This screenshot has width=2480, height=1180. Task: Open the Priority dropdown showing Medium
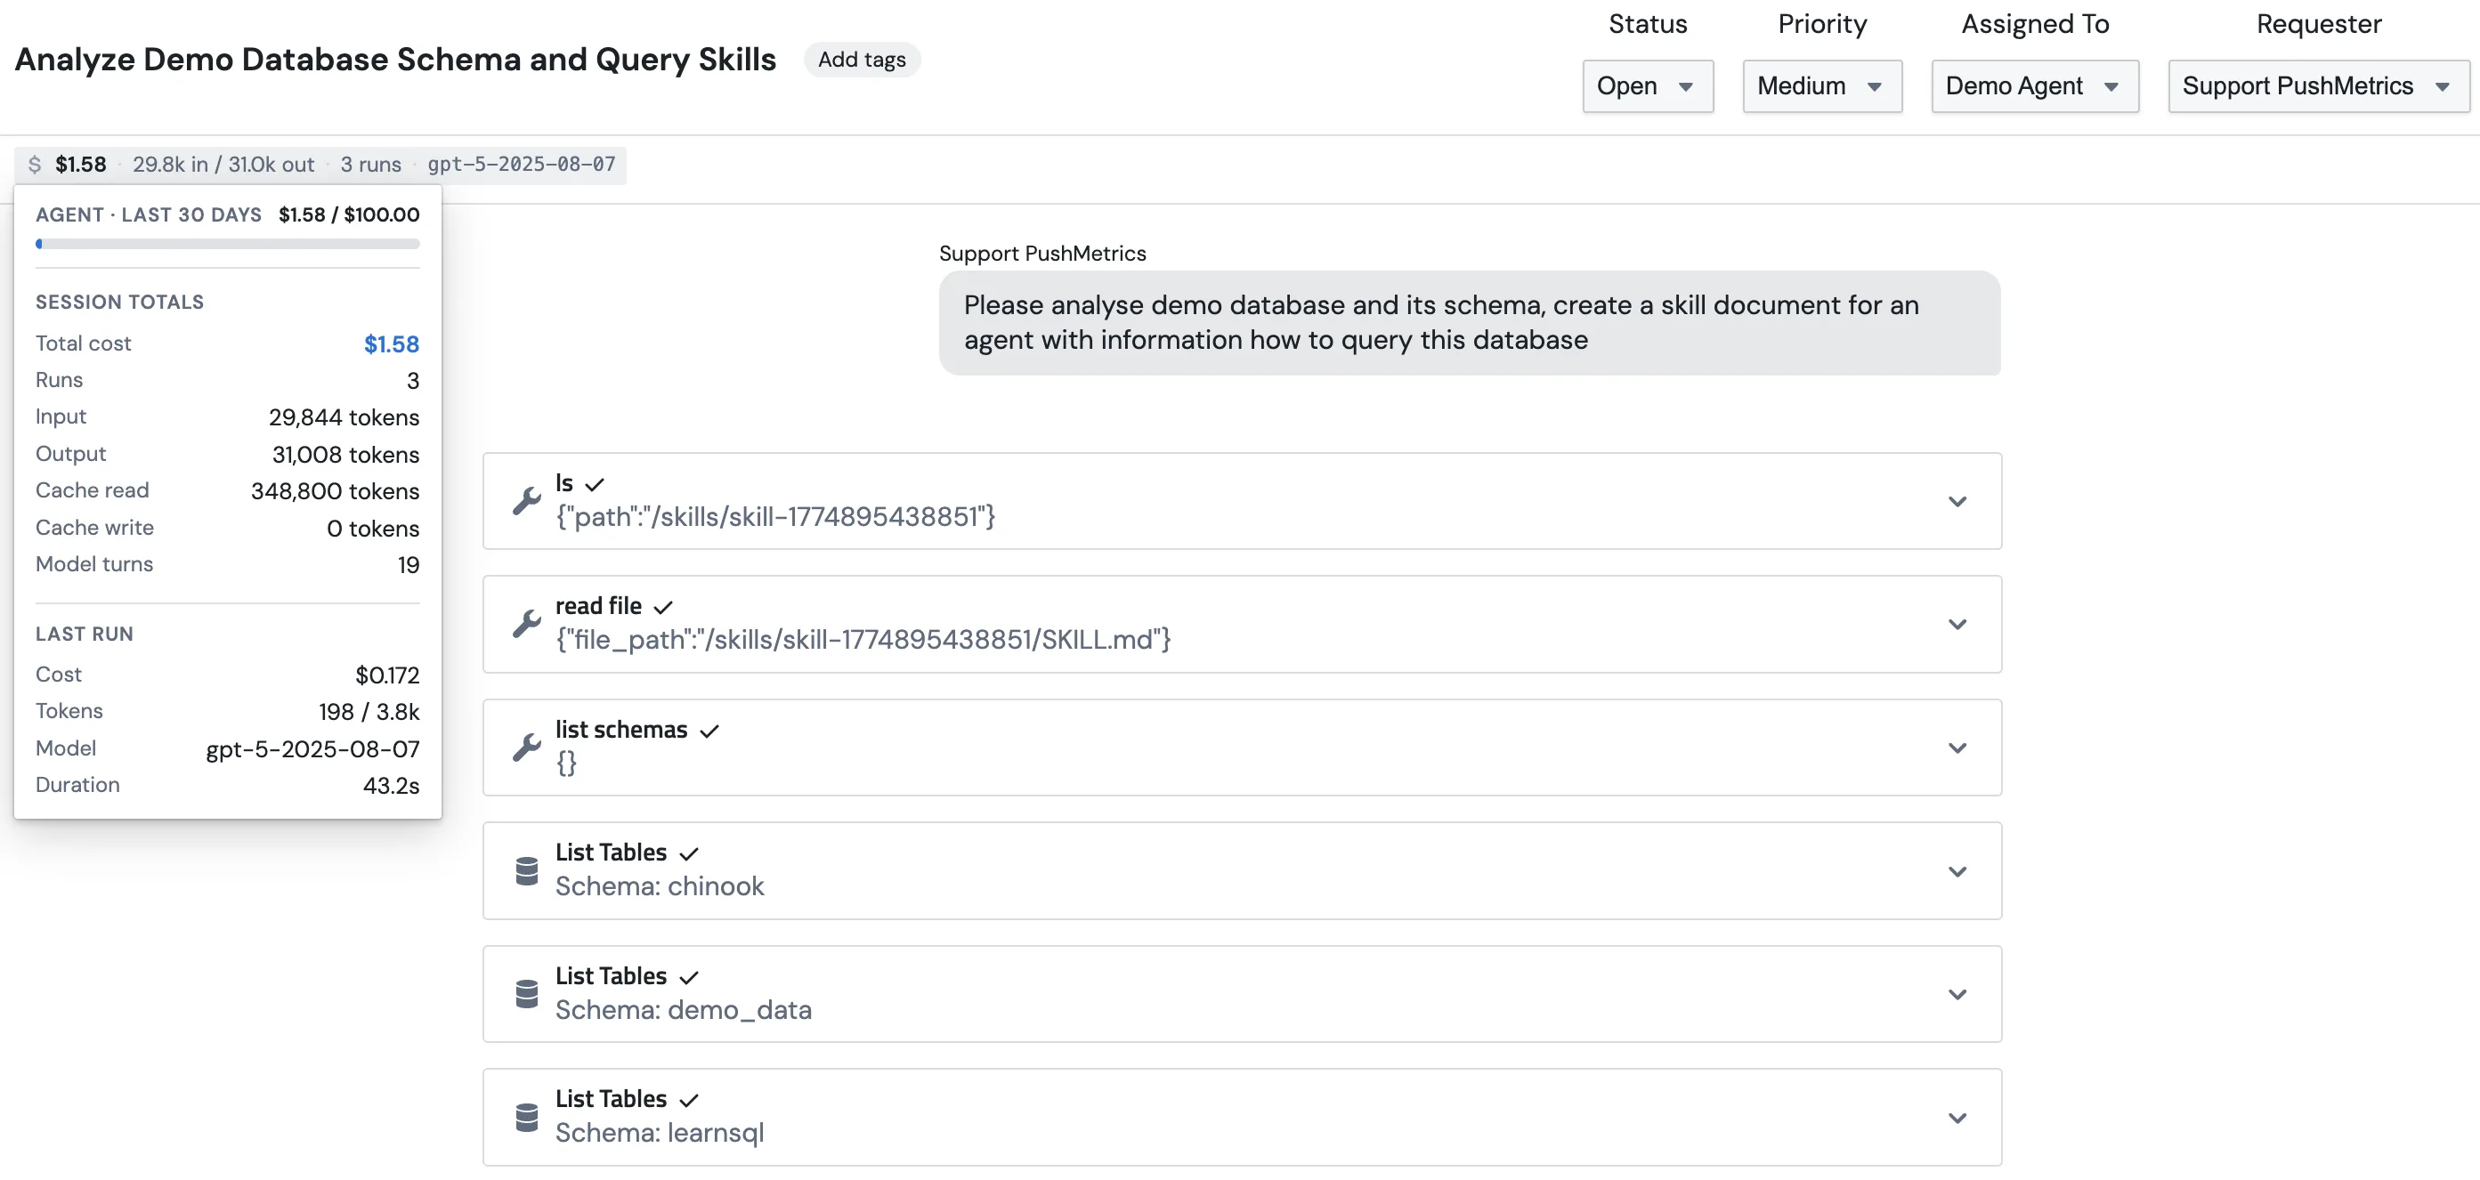(x=1821, y=85)
